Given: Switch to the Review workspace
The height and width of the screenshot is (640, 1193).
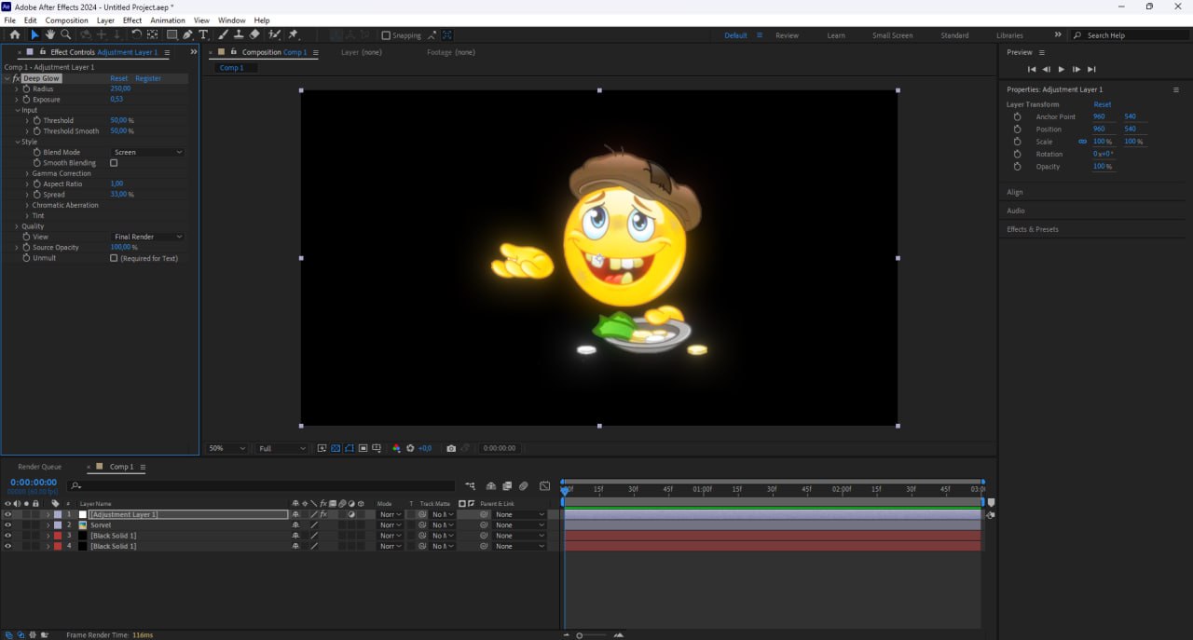Looking at the screenshot, I should pos(788,35).
